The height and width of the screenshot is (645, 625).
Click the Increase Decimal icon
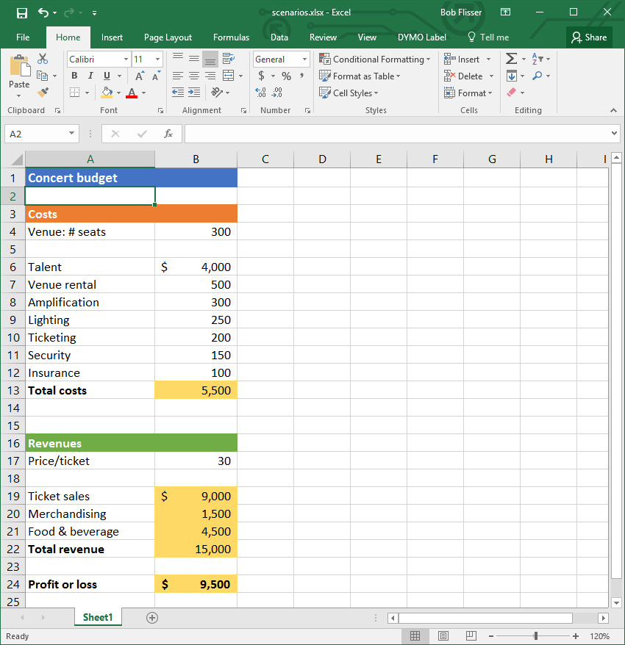[x=260, y=93]
